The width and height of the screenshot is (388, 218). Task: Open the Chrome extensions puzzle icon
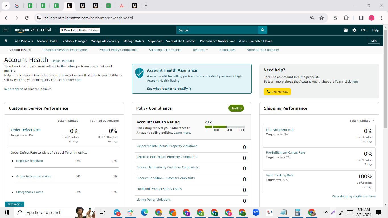point(346,18)
